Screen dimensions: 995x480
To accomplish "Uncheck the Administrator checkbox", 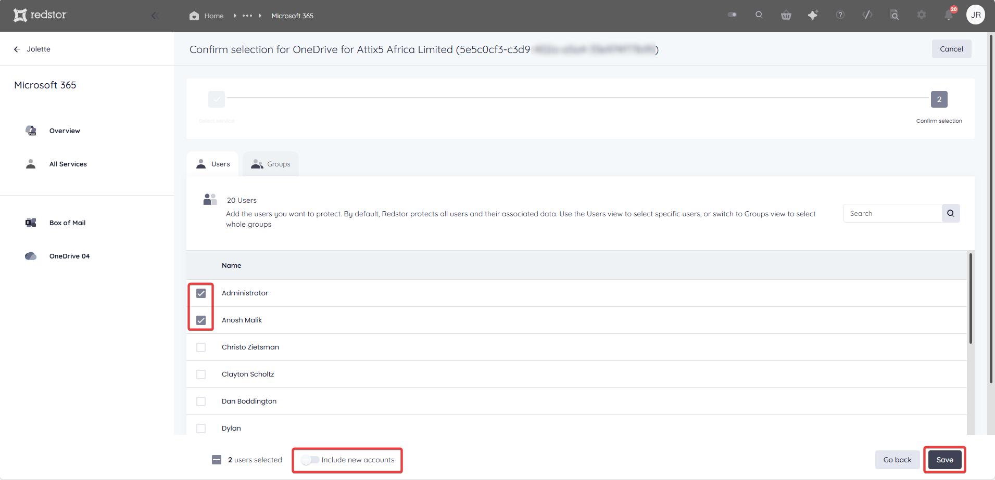I will pos(201,293).
